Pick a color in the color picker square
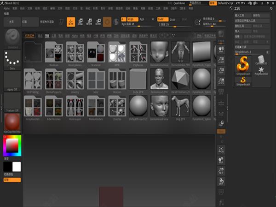 (x=12, y=145)
